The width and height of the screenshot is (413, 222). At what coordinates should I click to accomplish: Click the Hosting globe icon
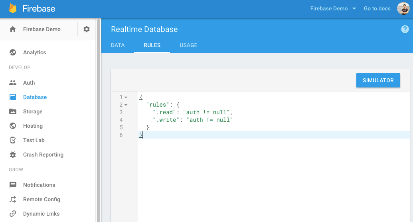click(x=13, y=126)
